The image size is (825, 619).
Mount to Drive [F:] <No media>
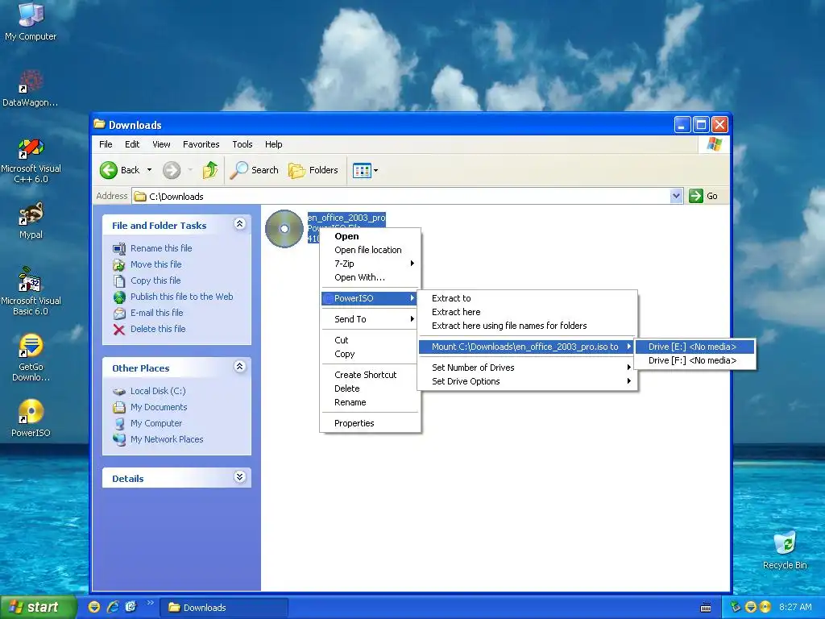point(694,360)
